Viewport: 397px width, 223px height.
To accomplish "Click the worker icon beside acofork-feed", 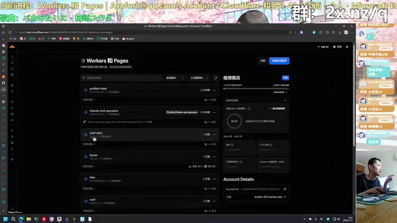I will click(x=86, y=90).
